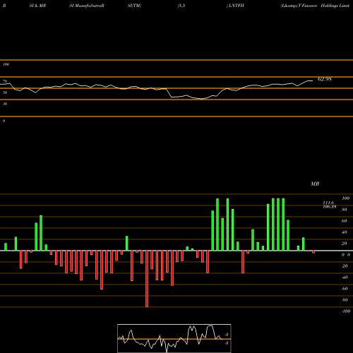
Task: Click the -60 label on MR axis
Action: pos(345,289)
